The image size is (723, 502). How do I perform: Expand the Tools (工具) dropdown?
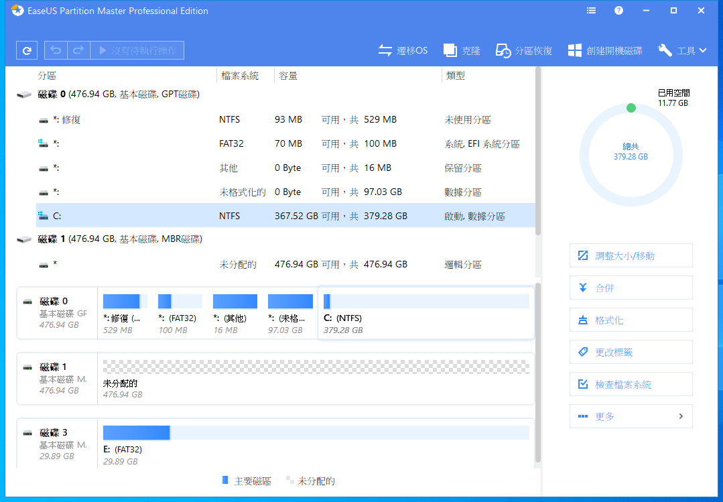(x=682, y=50)
